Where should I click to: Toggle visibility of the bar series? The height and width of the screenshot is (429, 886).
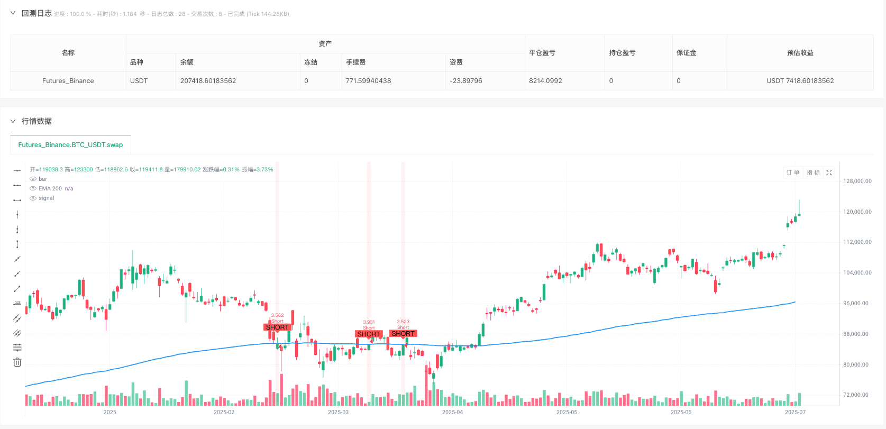coord(33,179)
